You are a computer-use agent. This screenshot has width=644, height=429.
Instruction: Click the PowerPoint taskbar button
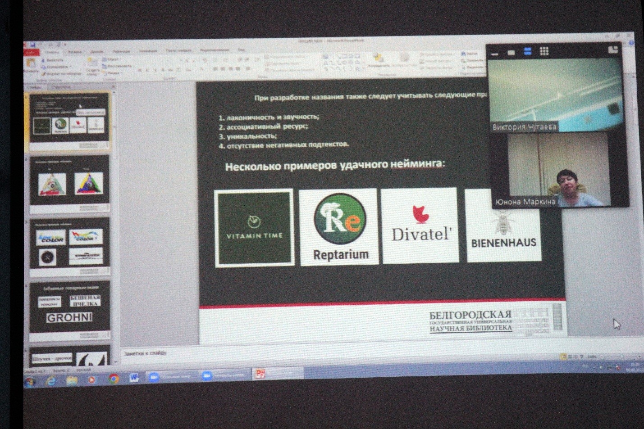(x=277, y=373)
